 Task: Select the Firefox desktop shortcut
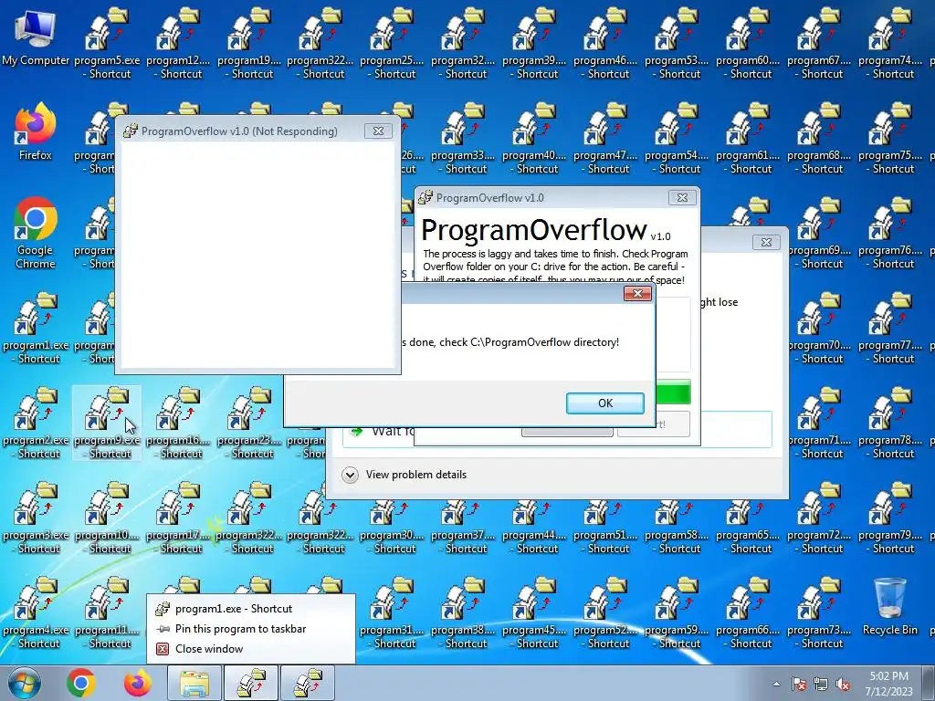coord(36,132)
